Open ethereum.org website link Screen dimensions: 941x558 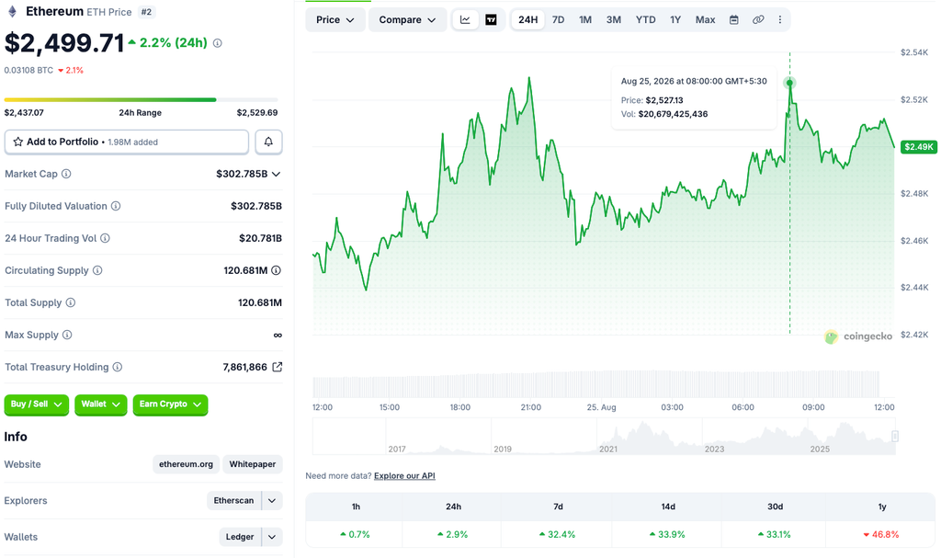click(186, 464)
